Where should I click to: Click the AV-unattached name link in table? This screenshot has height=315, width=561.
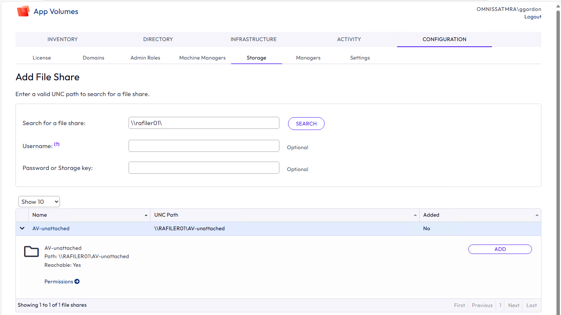(51, 228)
